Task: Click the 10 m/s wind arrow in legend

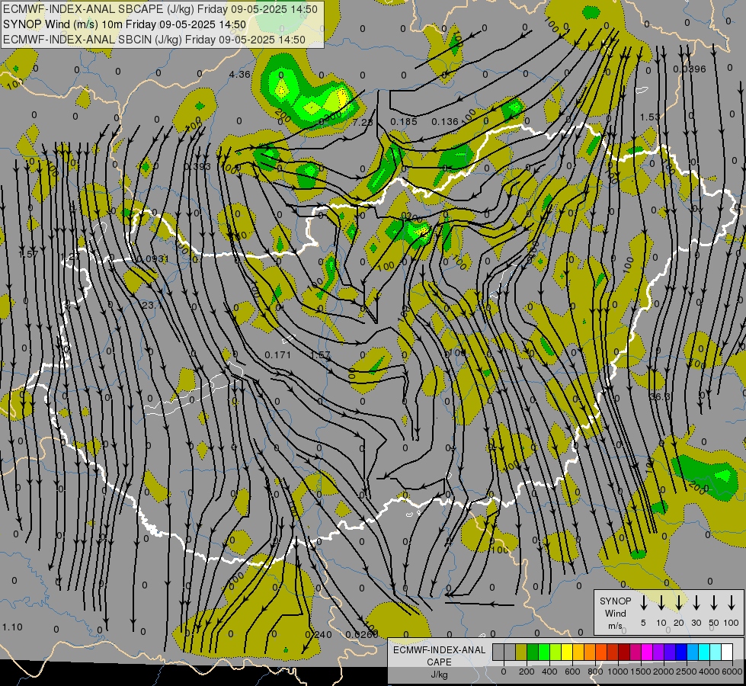Action: click(x=661, y=603)
